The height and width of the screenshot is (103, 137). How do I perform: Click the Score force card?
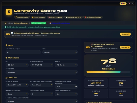(96, 93)
